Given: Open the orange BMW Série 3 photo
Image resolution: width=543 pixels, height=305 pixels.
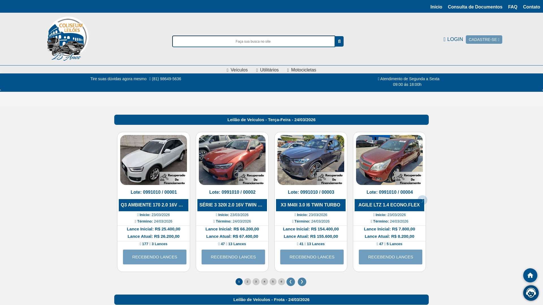Looking at the screenshot, I should click(x=232, y=160).
